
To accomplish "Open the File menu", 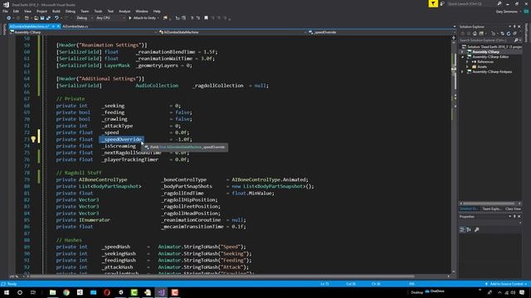I will point(5,11).
